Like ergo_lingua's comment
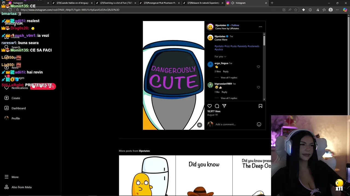This screenshot has width=350, height=196. pyautogui.click(x=258, y=67)
